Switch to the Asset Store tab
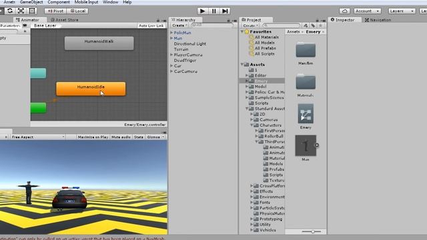The height and width of the screenshot is (240, 427). [65, 20]
